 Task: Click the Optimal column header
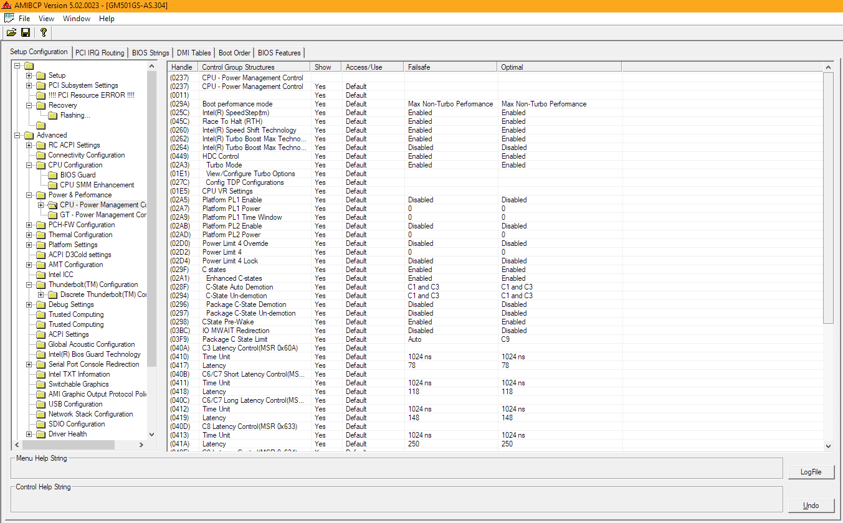pos(560,67)
